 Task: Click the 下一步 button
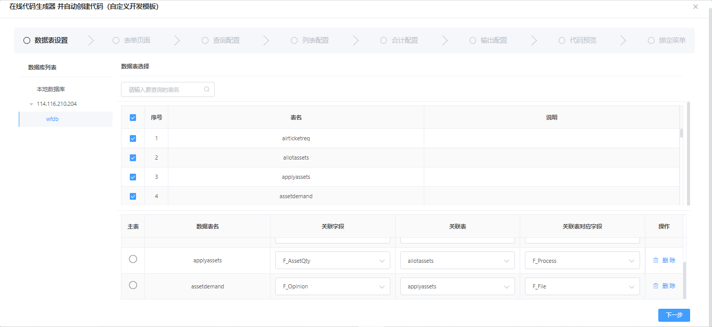coord(674,315)
